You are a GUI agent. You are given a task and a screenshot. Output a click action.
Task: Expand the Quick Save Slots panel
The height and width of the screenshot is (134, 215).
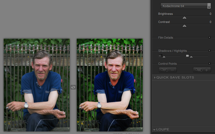click(x=155, y=78)
